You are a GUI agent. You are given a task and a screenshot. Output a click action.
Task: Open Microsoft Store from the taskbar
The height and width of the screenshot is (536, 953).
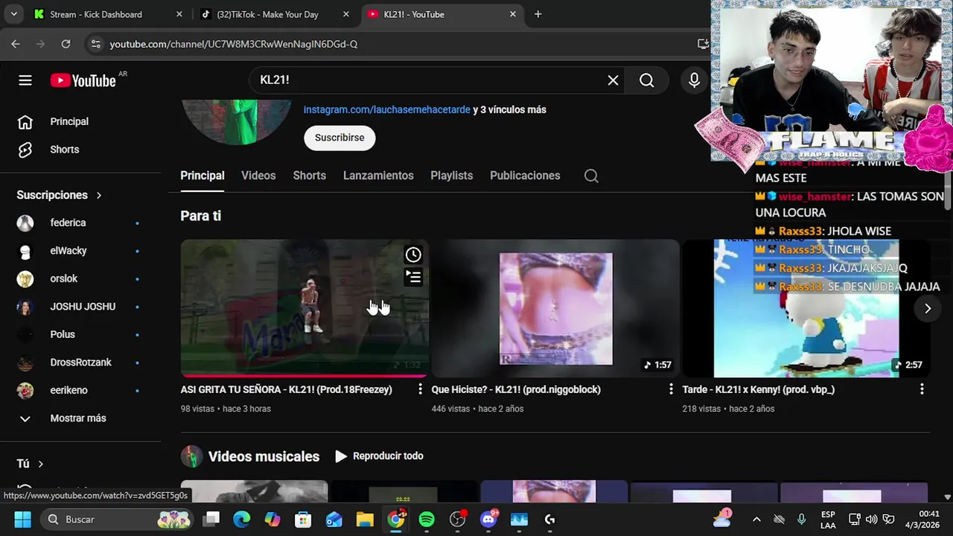pyautogui.click(x=303, y=519)
